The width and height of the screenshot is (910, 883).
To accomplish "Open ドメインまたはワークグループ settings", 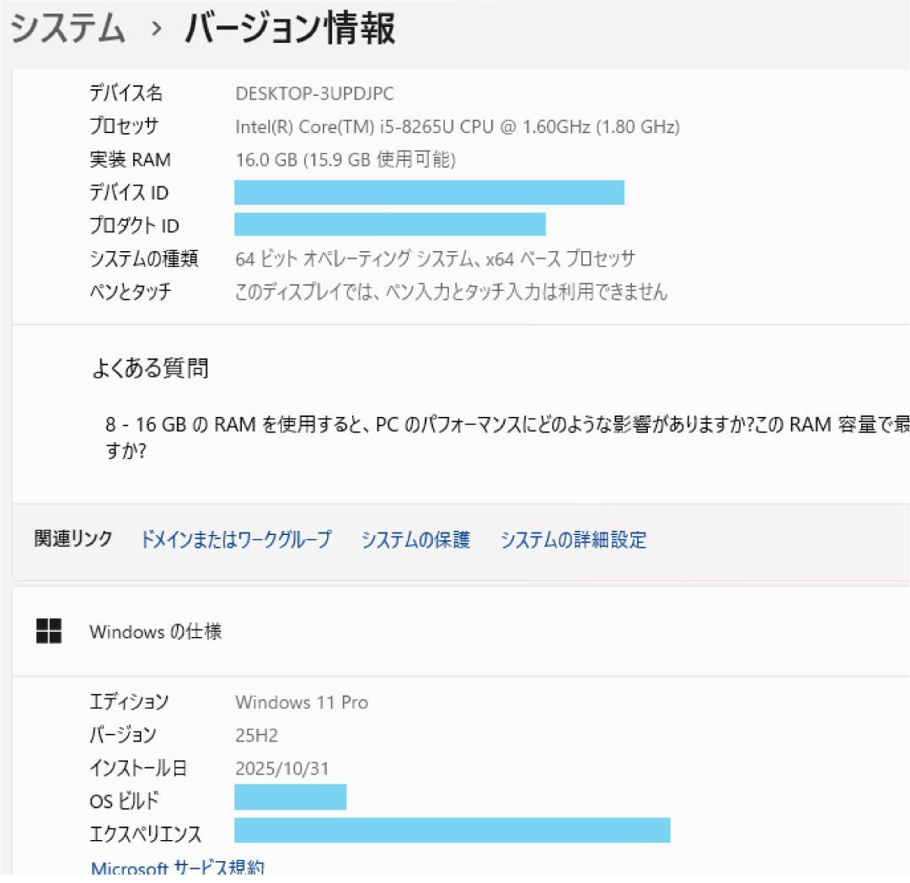I will (x=238, y=540).
